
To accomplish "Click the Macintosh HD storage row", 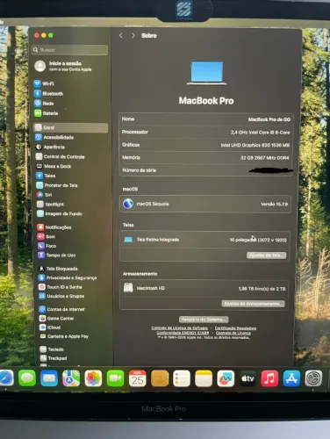I will (204, 288).
